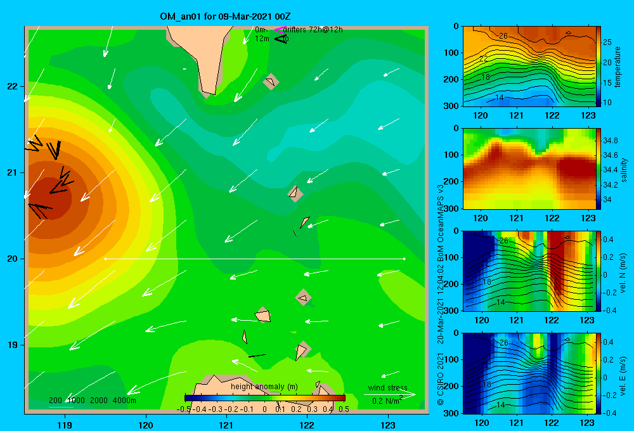Click the title "OM_an01 for 09-Mar-2021 00Z"
The image size is (634, 431).
tap(225, 16)
